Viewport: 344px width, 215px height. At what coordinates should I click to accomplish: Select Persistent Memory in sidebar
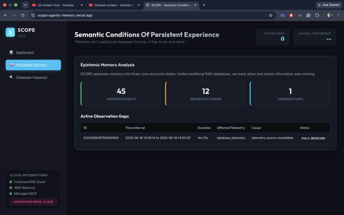(33, 65)
